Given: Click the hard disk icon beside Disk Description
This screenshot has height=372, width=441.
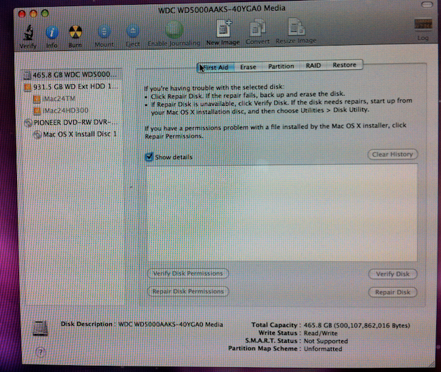Looking at the screenshot, I should coord(41,328).
